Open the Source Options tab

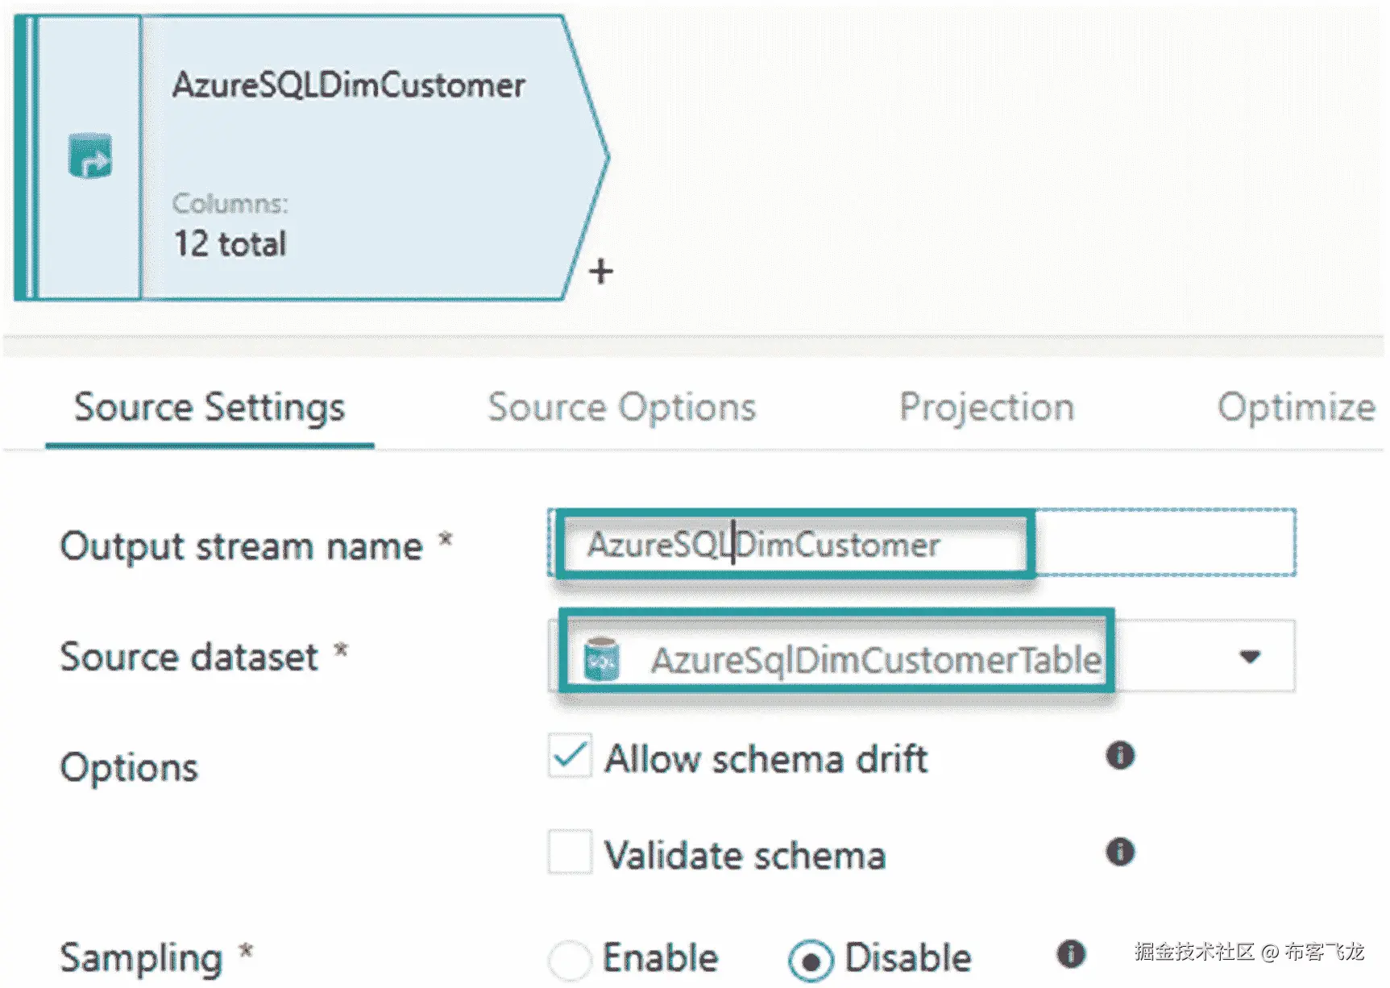(622, 407)
